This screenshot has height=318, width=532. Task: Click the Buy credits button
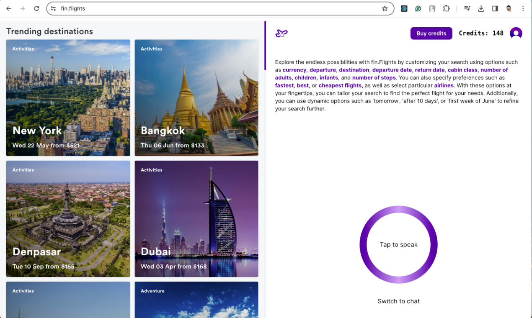tap(431, 33)
